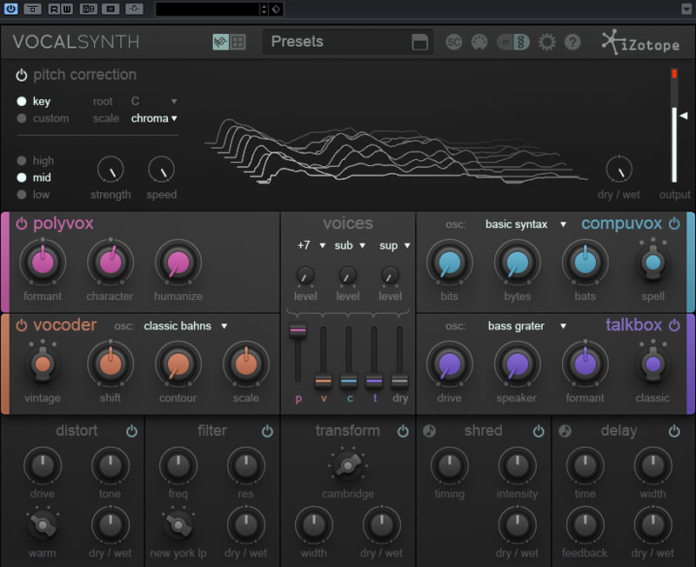
Task: Switch to the waveform visualization view icon
Action: (220, 42)
